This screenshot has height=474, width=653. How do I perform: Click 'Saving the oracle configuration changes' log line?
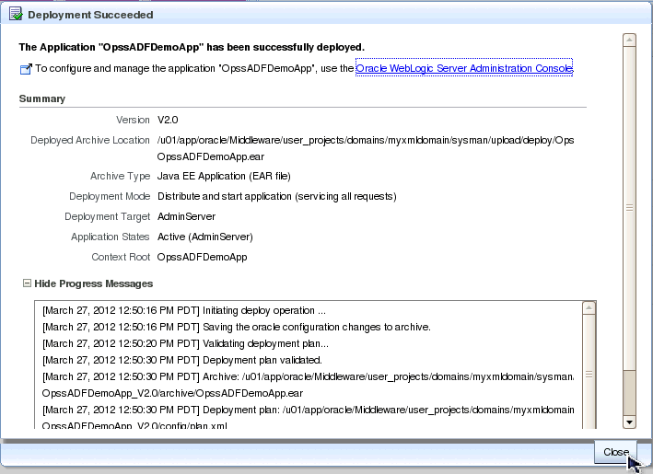point(236,327)
